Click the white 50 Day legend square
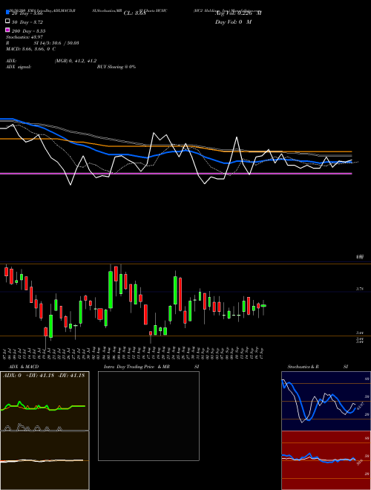Screen dimensions: 371x490 click(x=7, y=22)
